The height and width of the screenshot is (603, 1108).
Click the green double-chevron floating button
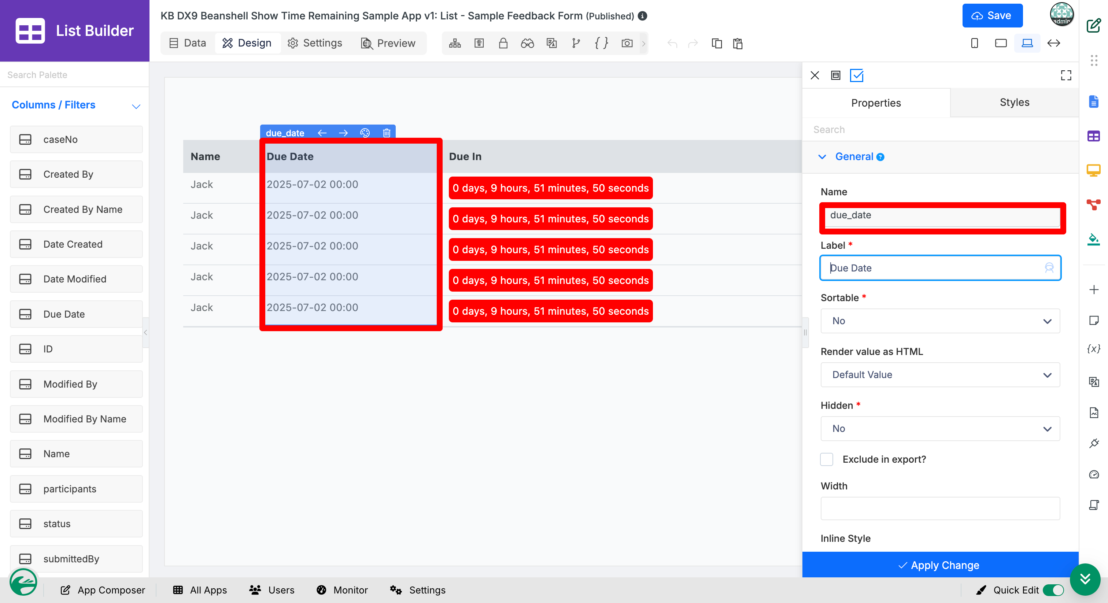click(x=1085, y=579)
